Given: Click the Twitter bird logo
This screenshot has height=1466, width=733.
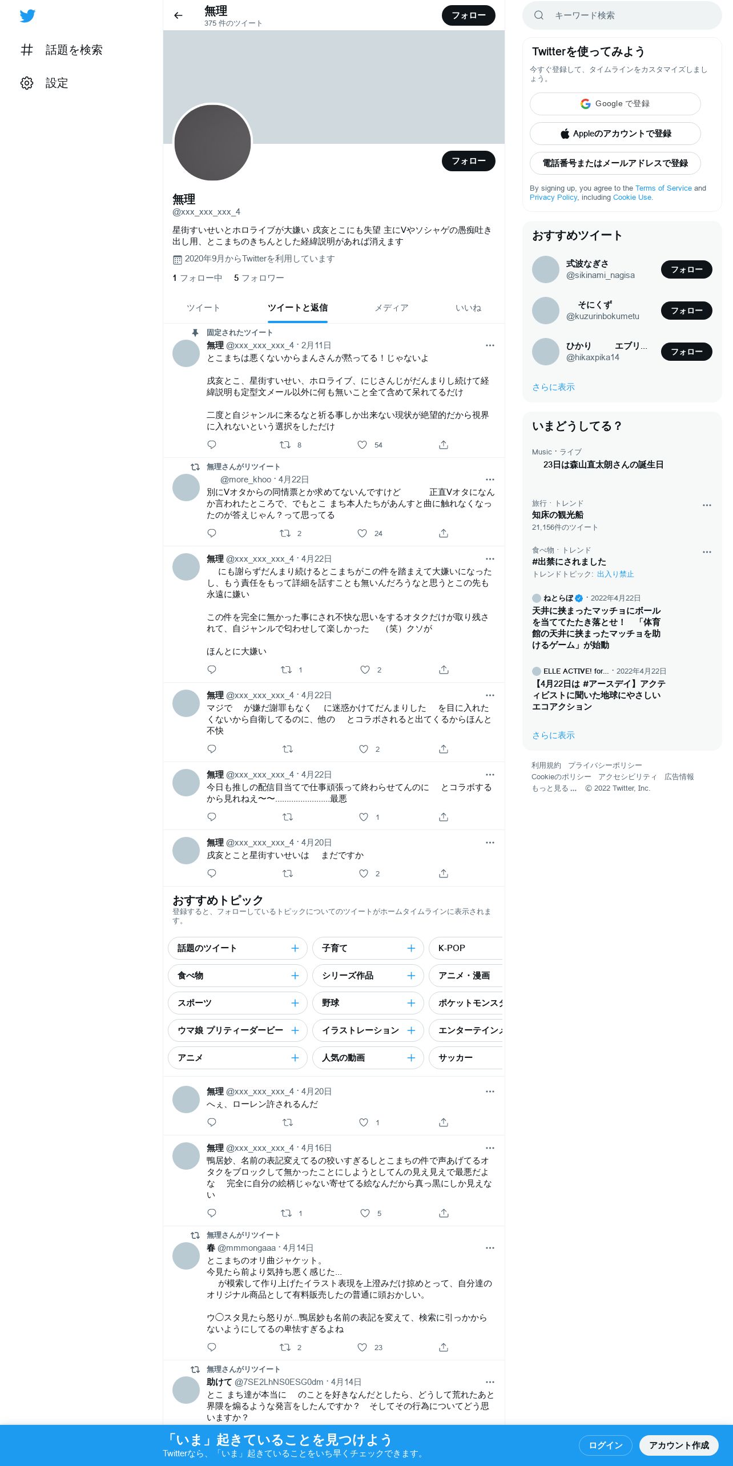Looking at the screenshot, I should coord(27,16).
